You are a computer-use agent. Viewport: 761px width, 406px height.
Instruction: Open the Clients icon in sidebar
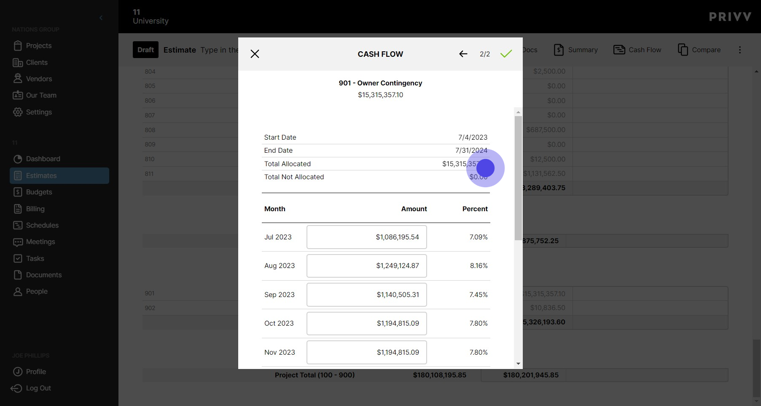(x=18, y=62)
